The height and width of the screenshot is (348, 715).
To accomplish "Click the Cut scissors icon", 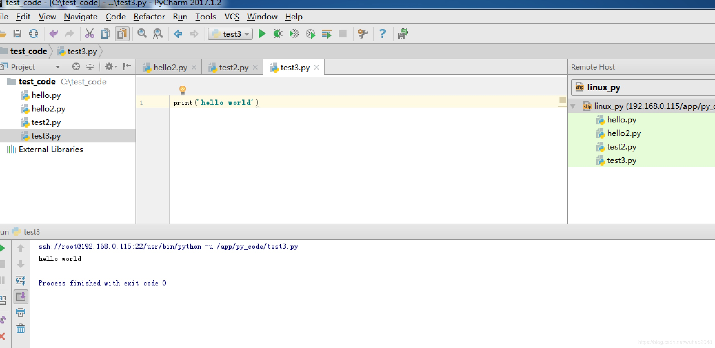I will [x=89, y=34].
